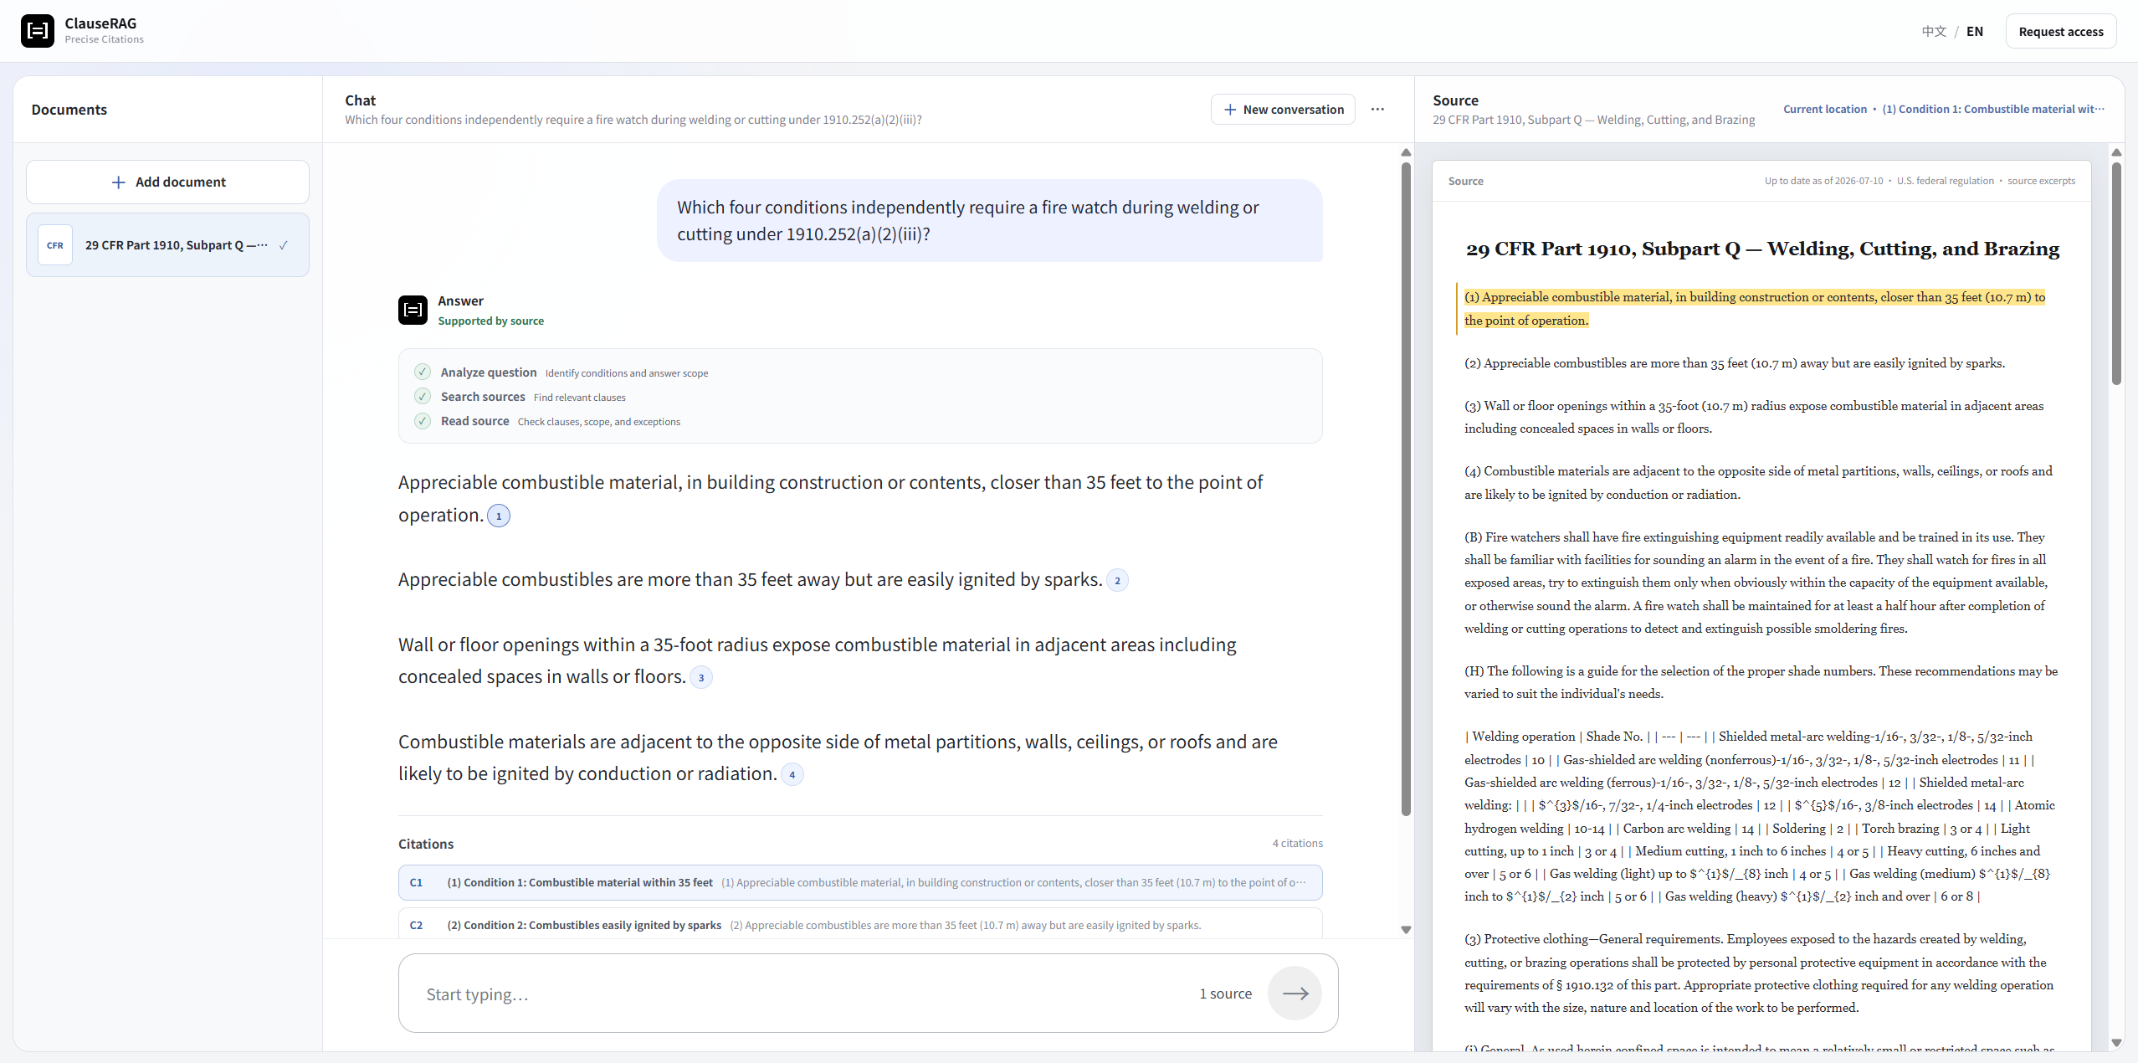Viewport: 2138px width, 1063px height.
Task: Click chat scrollbar down arrow
Action: pyautogui.click(x=1406, y=930)
